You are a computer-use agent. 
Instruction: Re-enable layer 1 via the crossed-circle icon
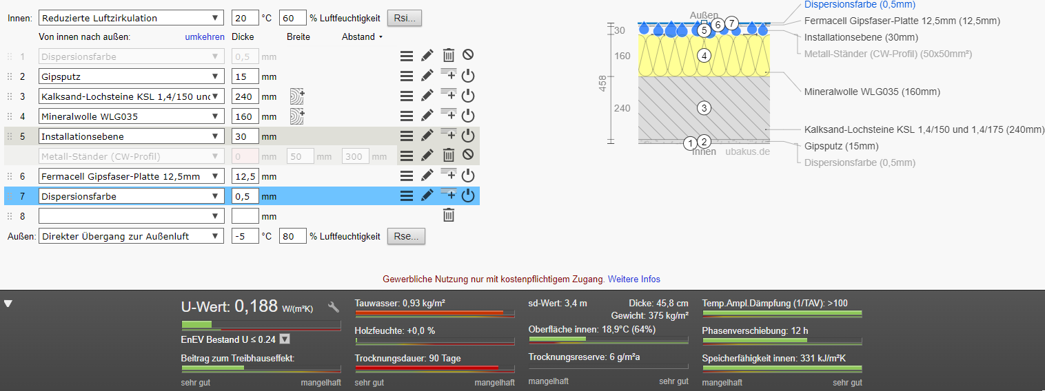coord(468,56)
